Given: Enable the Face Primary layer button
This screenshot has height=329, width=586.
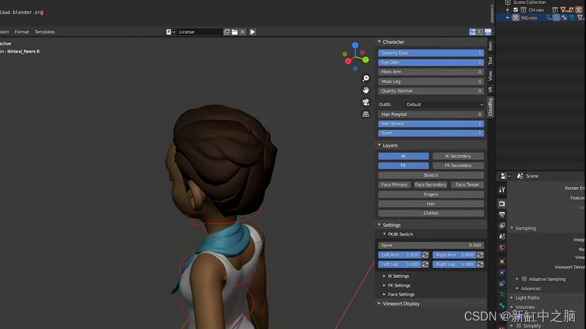Looking at the screenshot, I should click(x=395, y=185).
